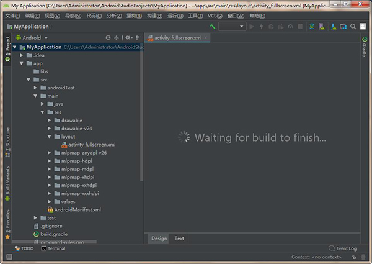Open the 编辑(E) menu
This screenshot has height=264, width=372.
pos(32,16)
